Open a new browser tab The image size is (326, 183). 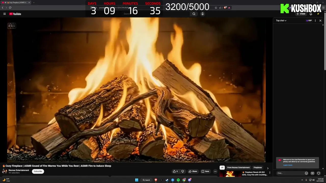pyautogui.click(x=34, y=3)
